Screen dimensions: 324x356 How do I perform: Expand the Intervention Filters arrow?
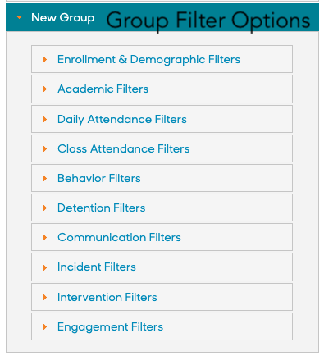[x=45, y=297]
